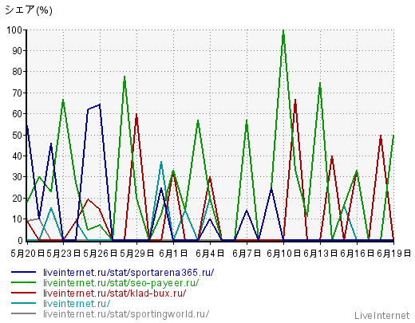Click the 5月20日 date axis label
This screenshot has height=323, width=415.
pos(28,254)
